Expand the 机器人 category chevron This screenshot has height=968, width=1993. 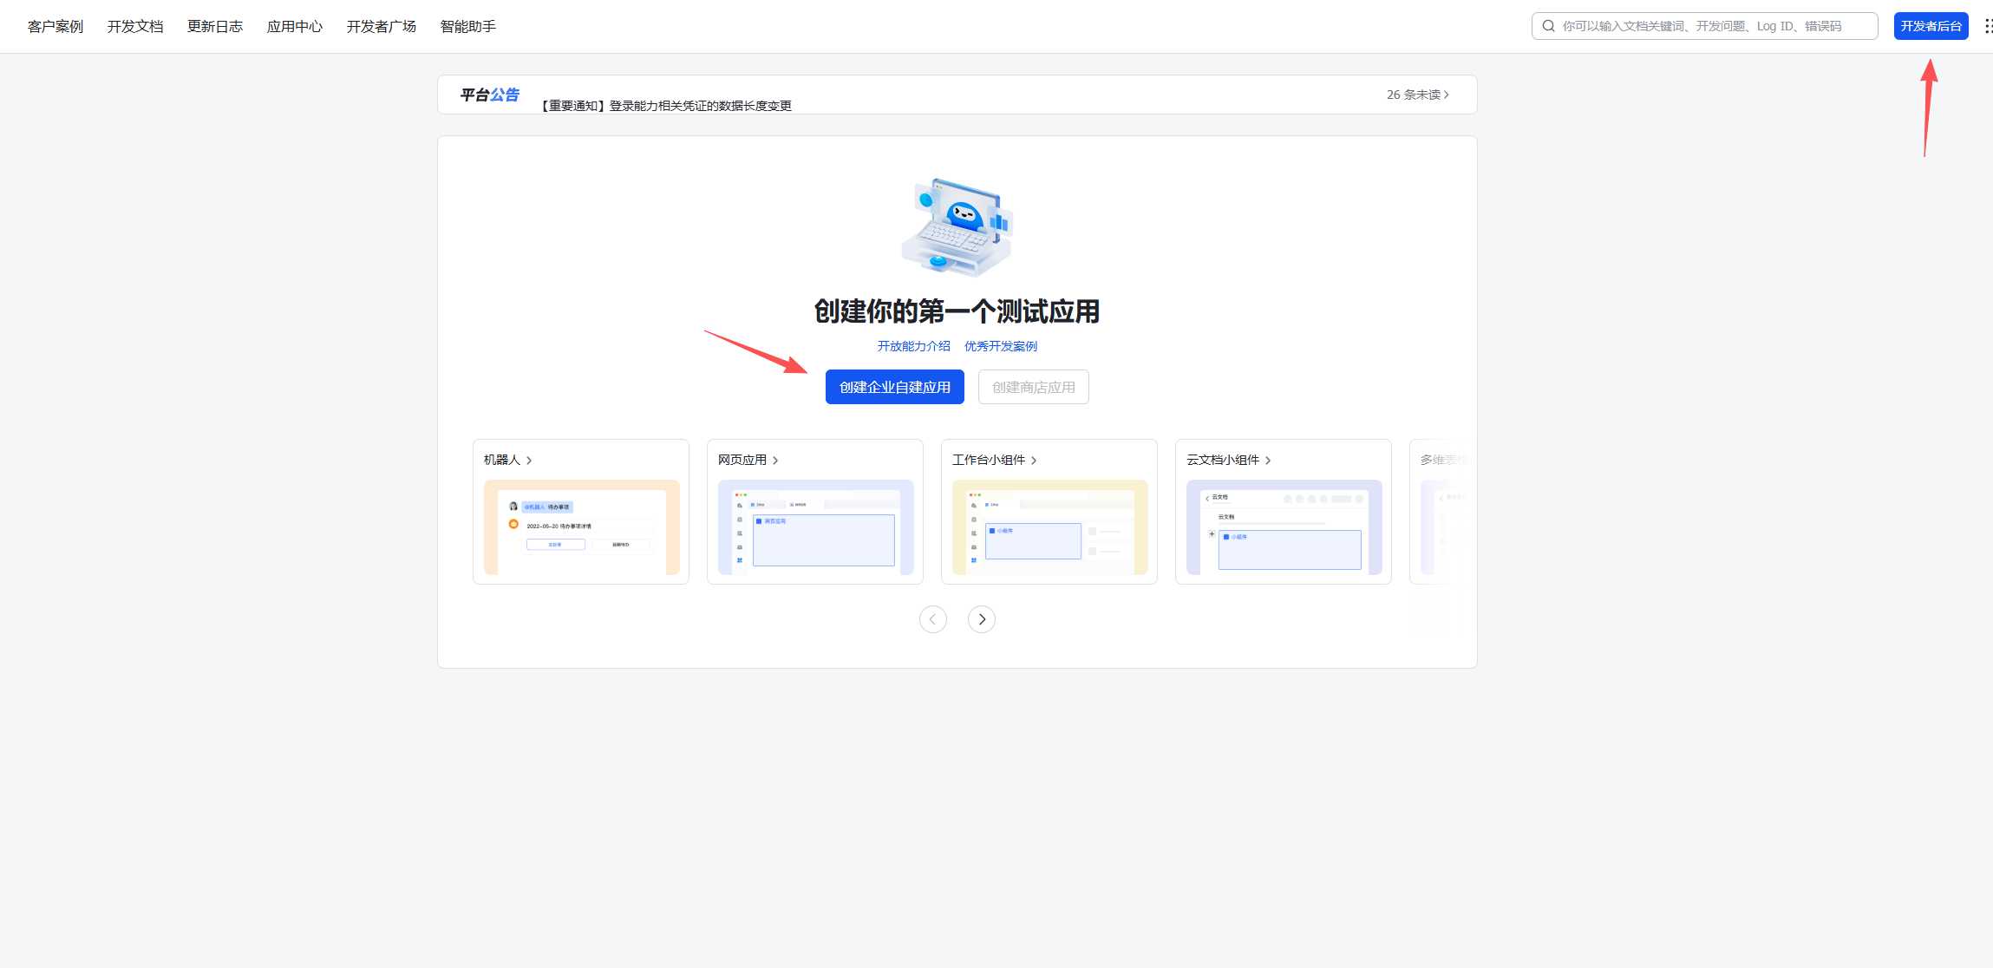click(531, 460)
